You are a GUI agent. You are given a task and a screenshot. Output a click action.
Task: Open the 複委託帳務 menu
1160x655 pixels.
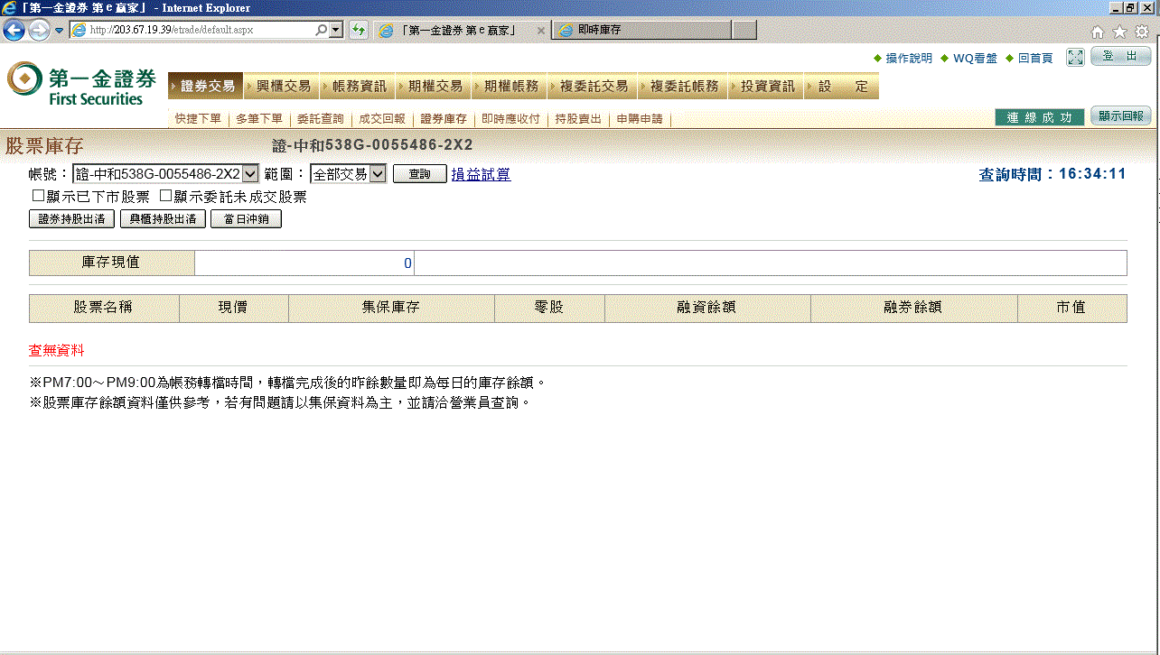[x=683, y=87]
